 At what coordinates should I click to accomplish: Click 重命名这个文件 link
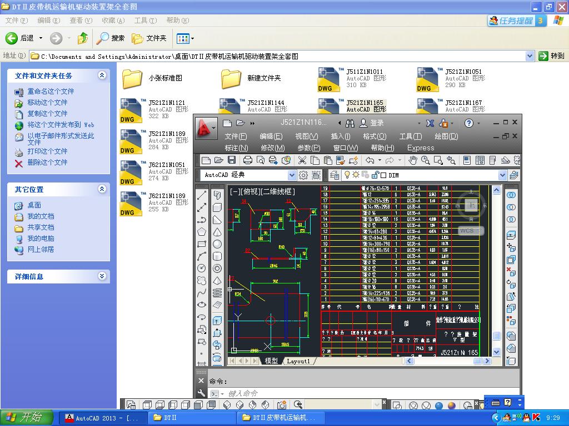click(x=51, y=92)
